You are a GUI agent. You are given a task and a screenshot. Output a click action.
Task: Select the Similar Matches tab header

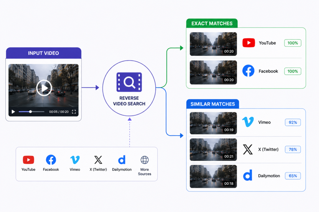tap(212, 104)
